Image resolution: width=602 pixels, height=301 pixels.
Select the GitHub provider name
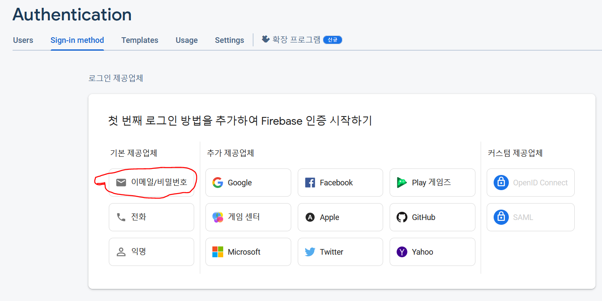coord(423,217)
